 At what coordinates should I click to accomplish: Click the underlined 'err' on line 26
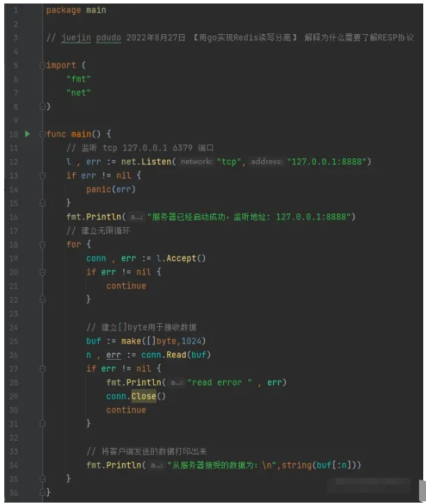click(x=113, y=356)
